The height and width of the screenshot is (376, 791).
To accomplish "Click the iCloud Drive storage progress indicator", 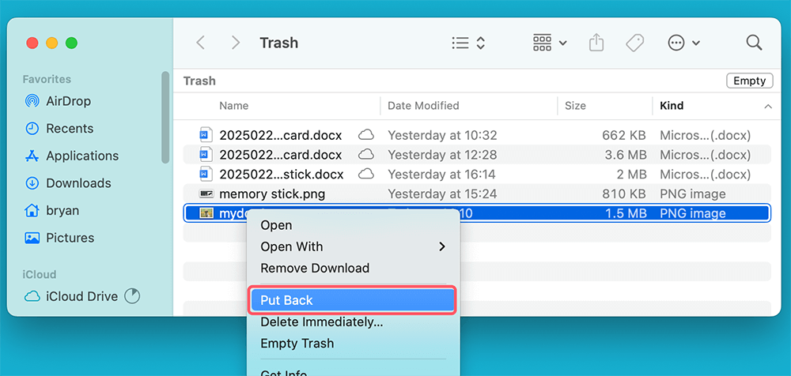I will coord(131,296).
